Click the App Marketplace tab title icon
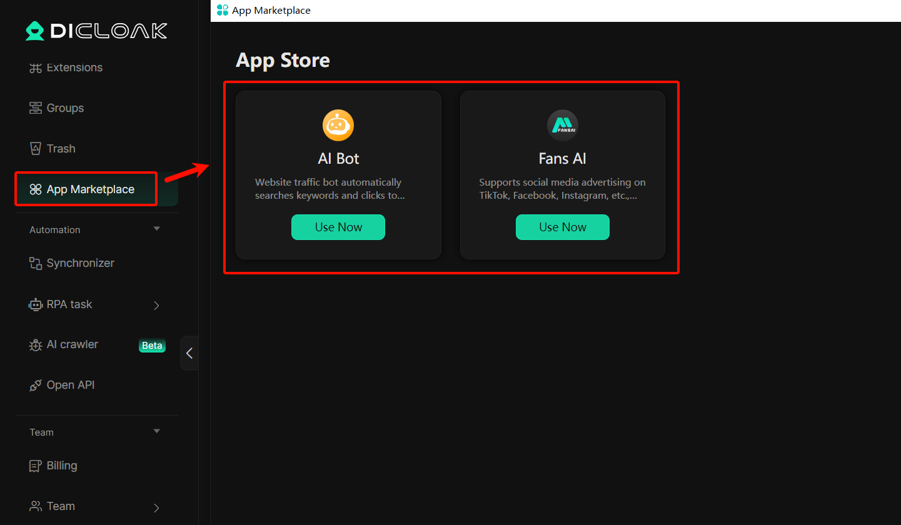 pos(223,10)
